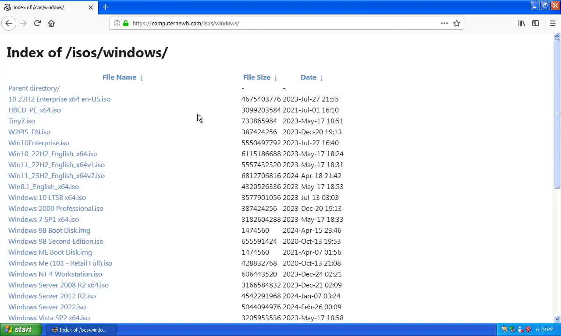Click the scrollbar up arrow

[557, 35]
